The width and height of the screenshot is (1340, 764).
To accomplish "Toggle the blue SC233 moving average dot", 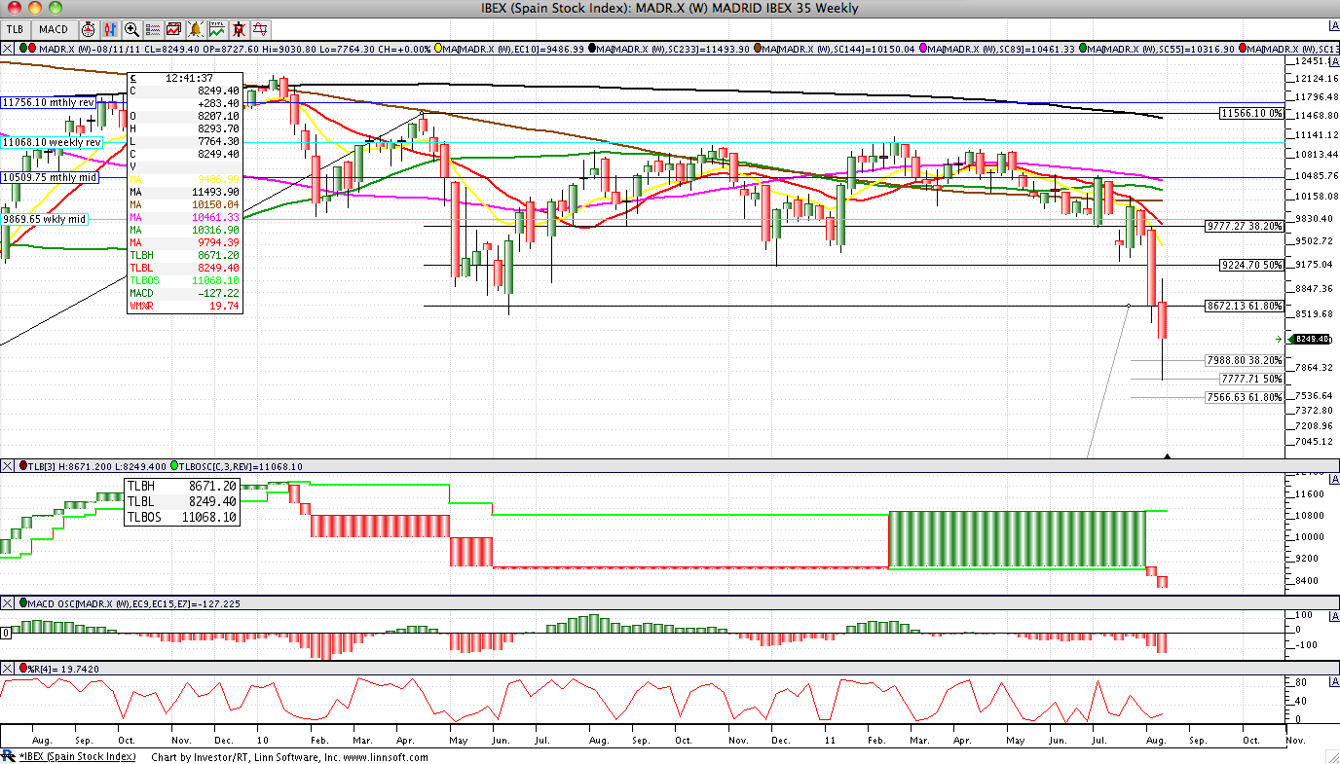I will pyautogui.click(x=591, y=49).
